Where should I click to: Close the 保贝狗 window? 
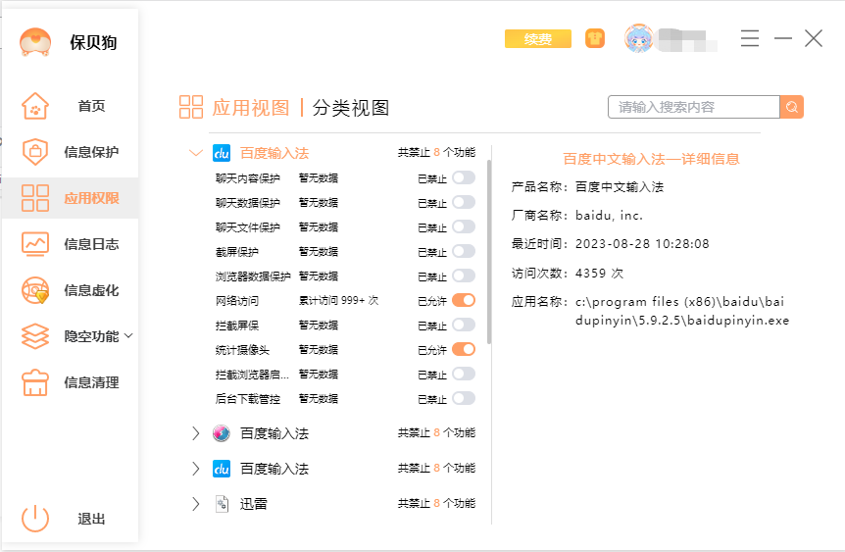point(814,38)
